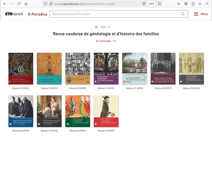Click the red back arrow near 2012 – ff.
Image resolution: width=212 pixels, height=177 pixels.
point(97,27)
